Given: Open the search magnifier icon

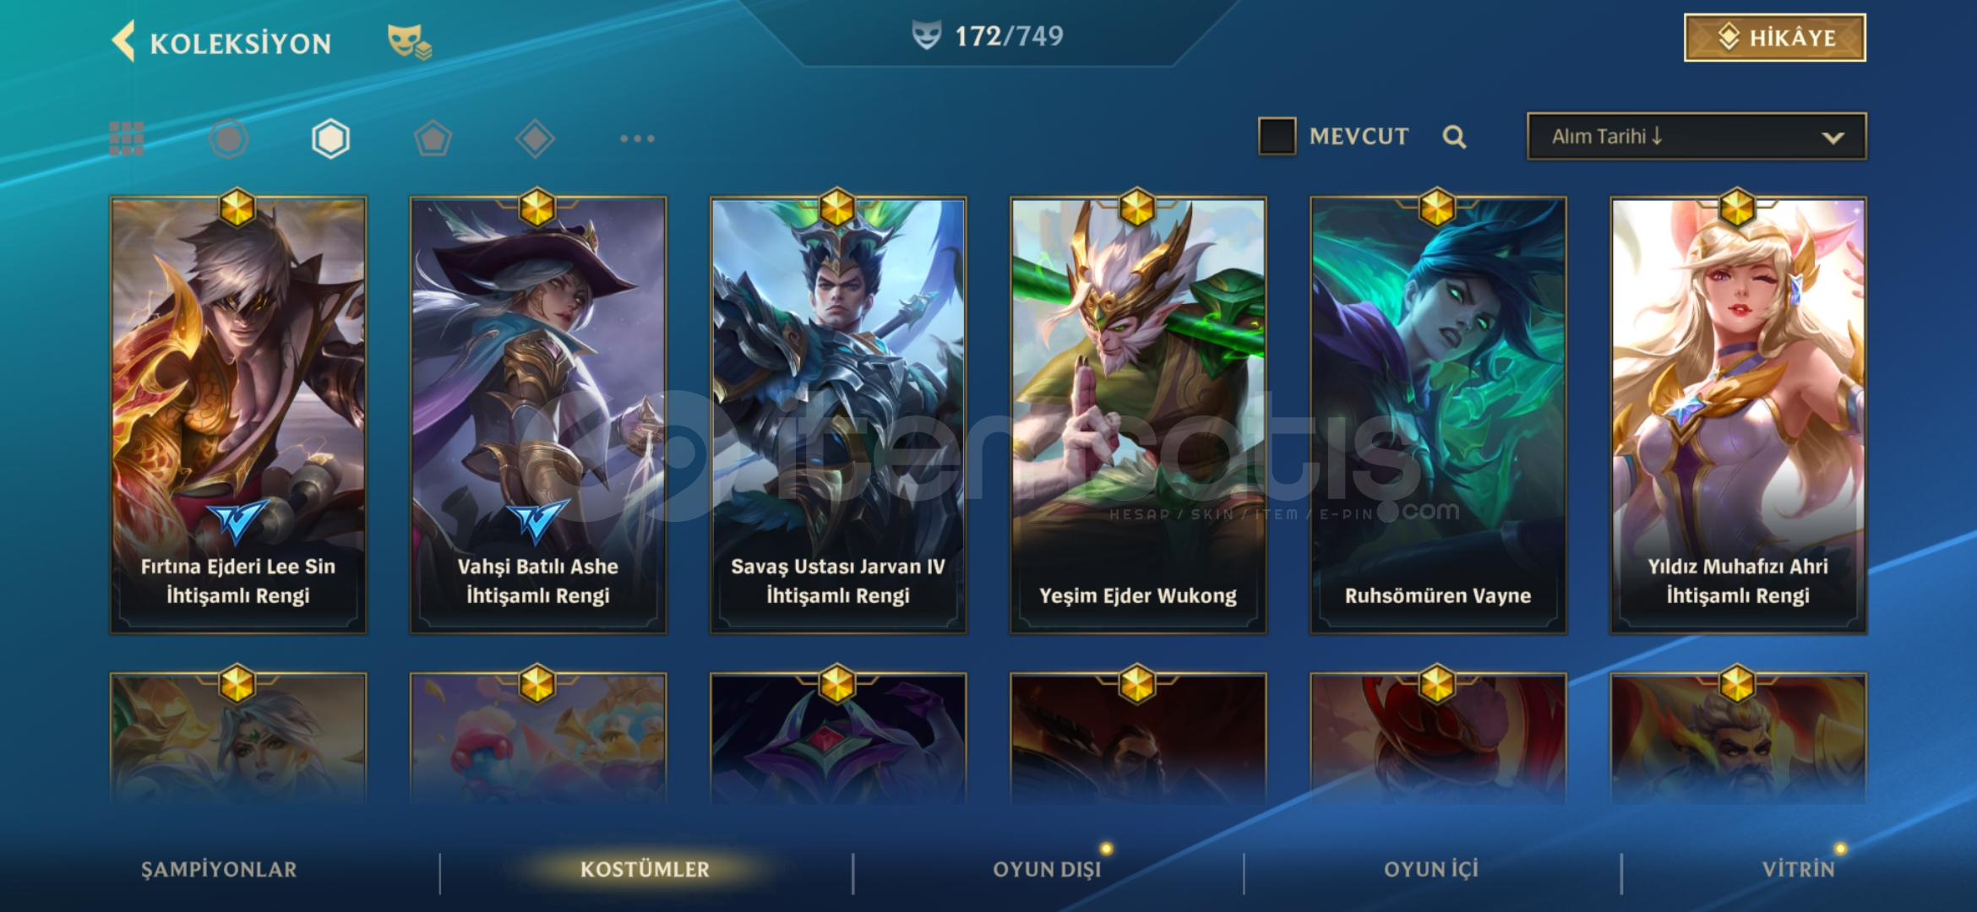Looking at the screenshot, I should point(1454,137).
